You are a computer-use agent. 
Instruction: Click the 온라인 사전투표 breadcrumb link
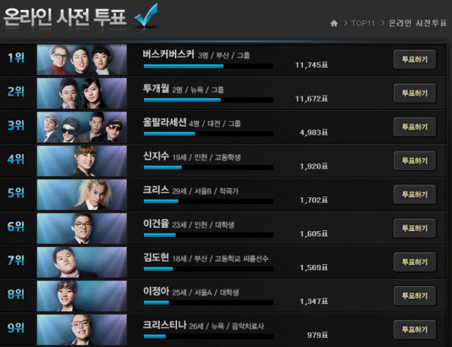(417, 23)
